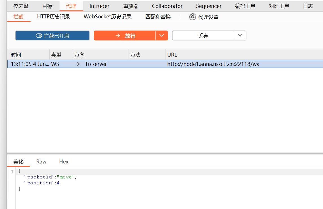Click the node1.anna.nssctf.cn:22118/ws URL cell
This screenshot has height=209, width=323.
(x=213, y=64)
